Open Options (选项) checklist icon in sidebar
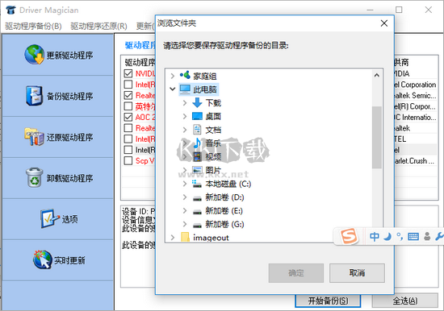Screen dimensions: 444x311 tap(49, 218)
